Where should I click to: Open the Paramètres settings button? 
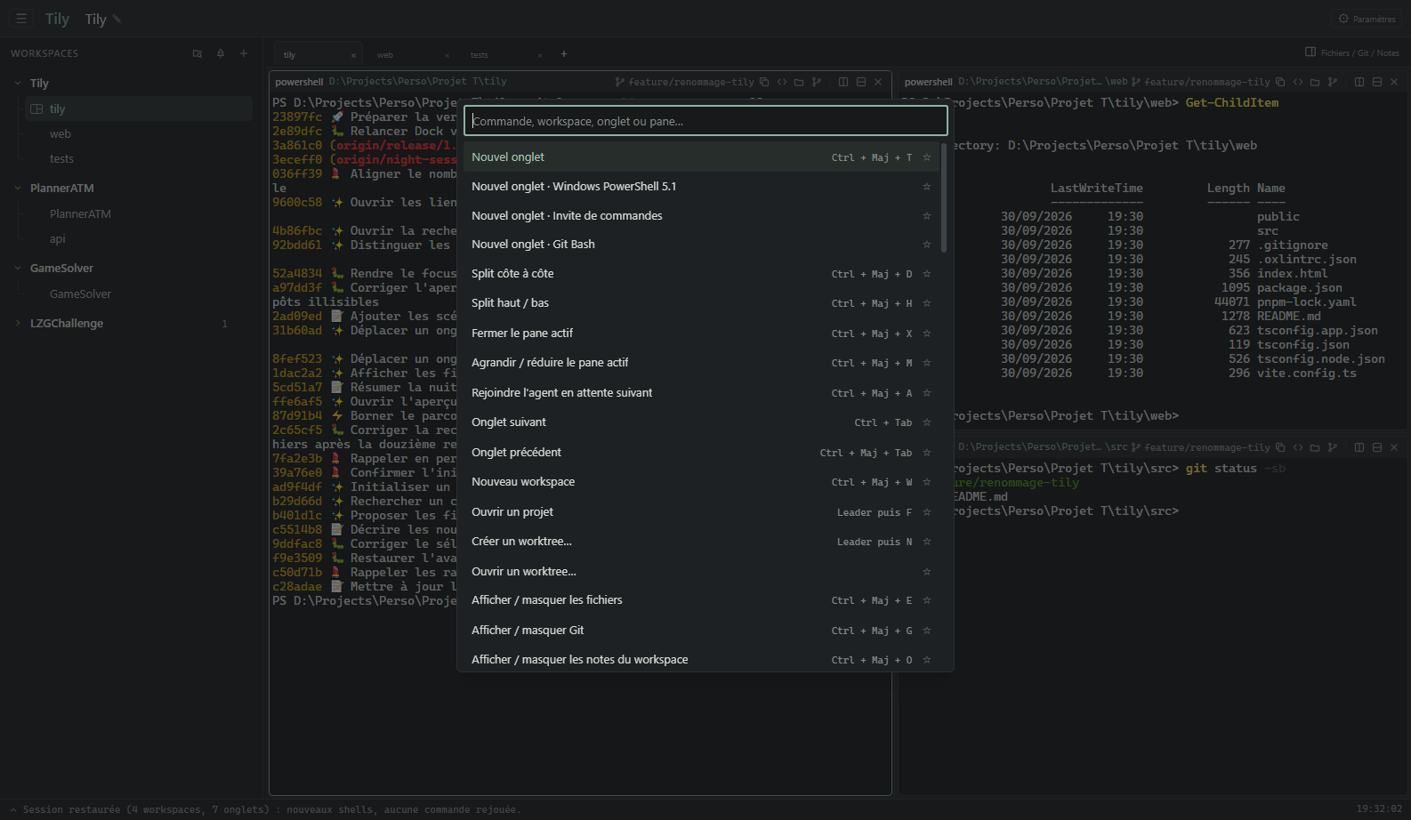[1367, 19]
